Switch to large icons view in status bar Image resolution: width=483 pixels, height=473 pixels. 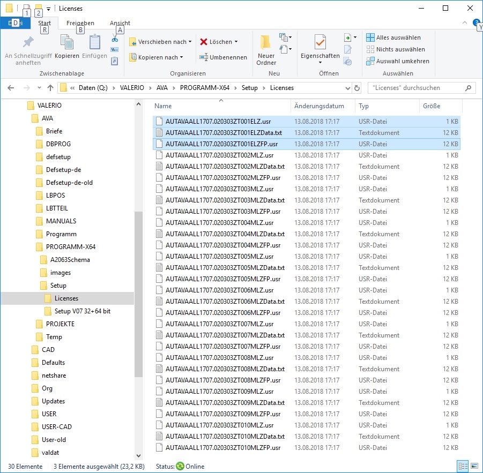[474, 467]
